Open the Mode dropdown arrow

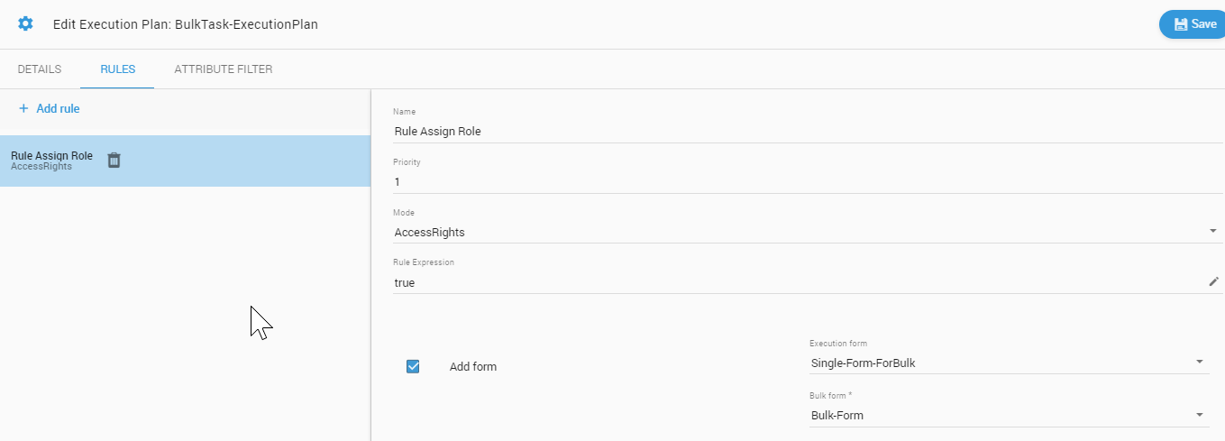(x=1212, y=232)
